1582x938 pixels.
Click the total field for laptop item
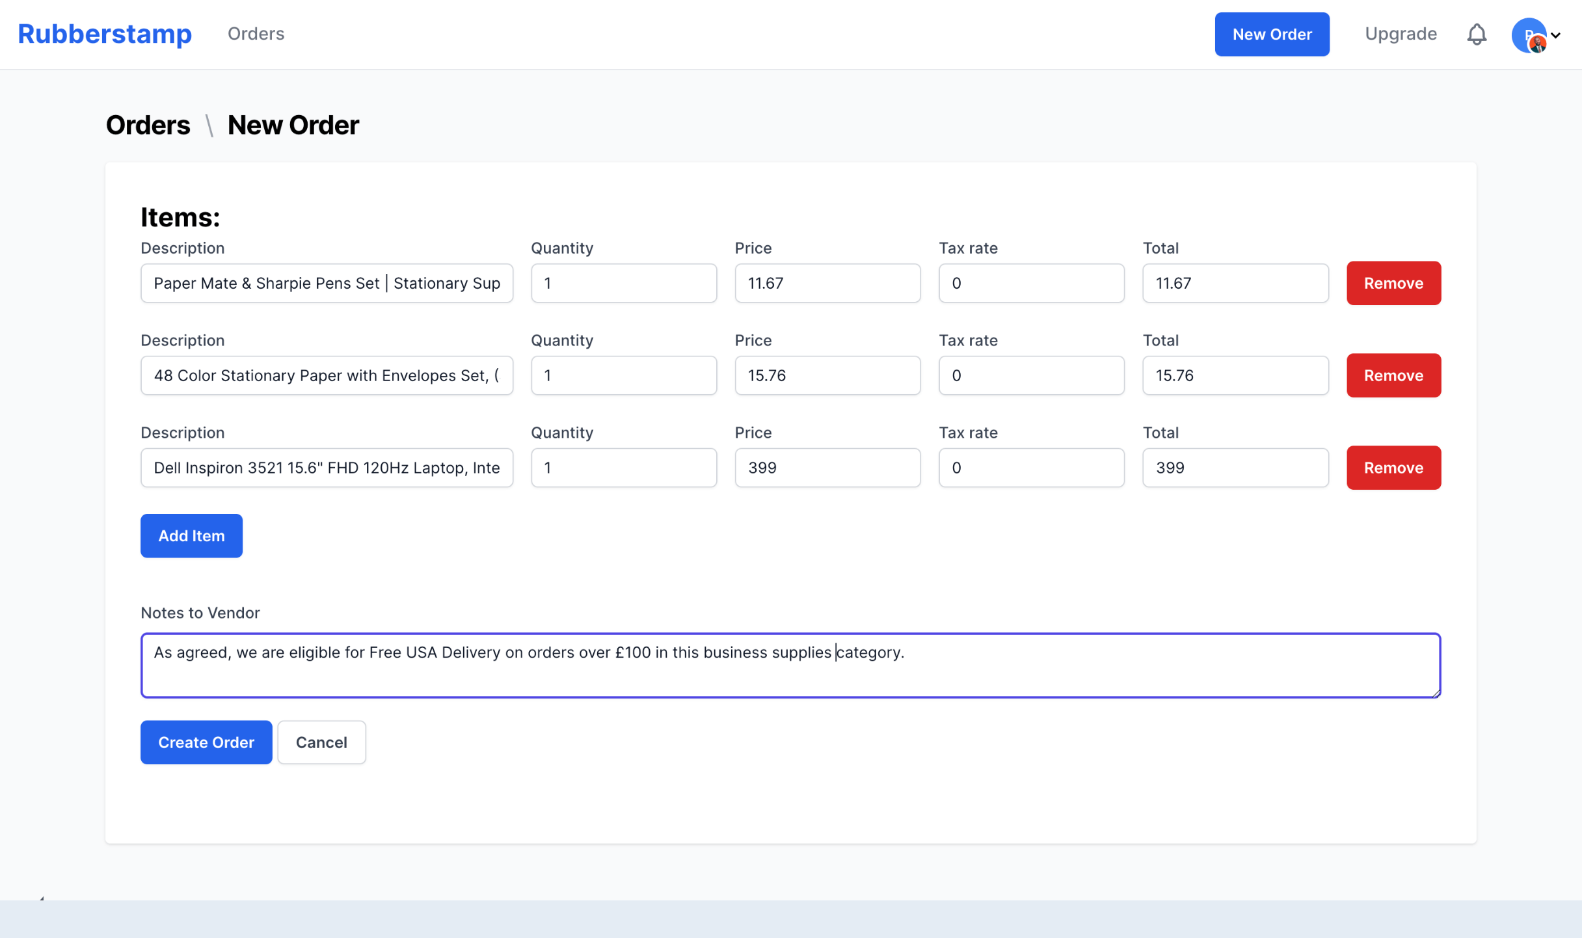1235,468
